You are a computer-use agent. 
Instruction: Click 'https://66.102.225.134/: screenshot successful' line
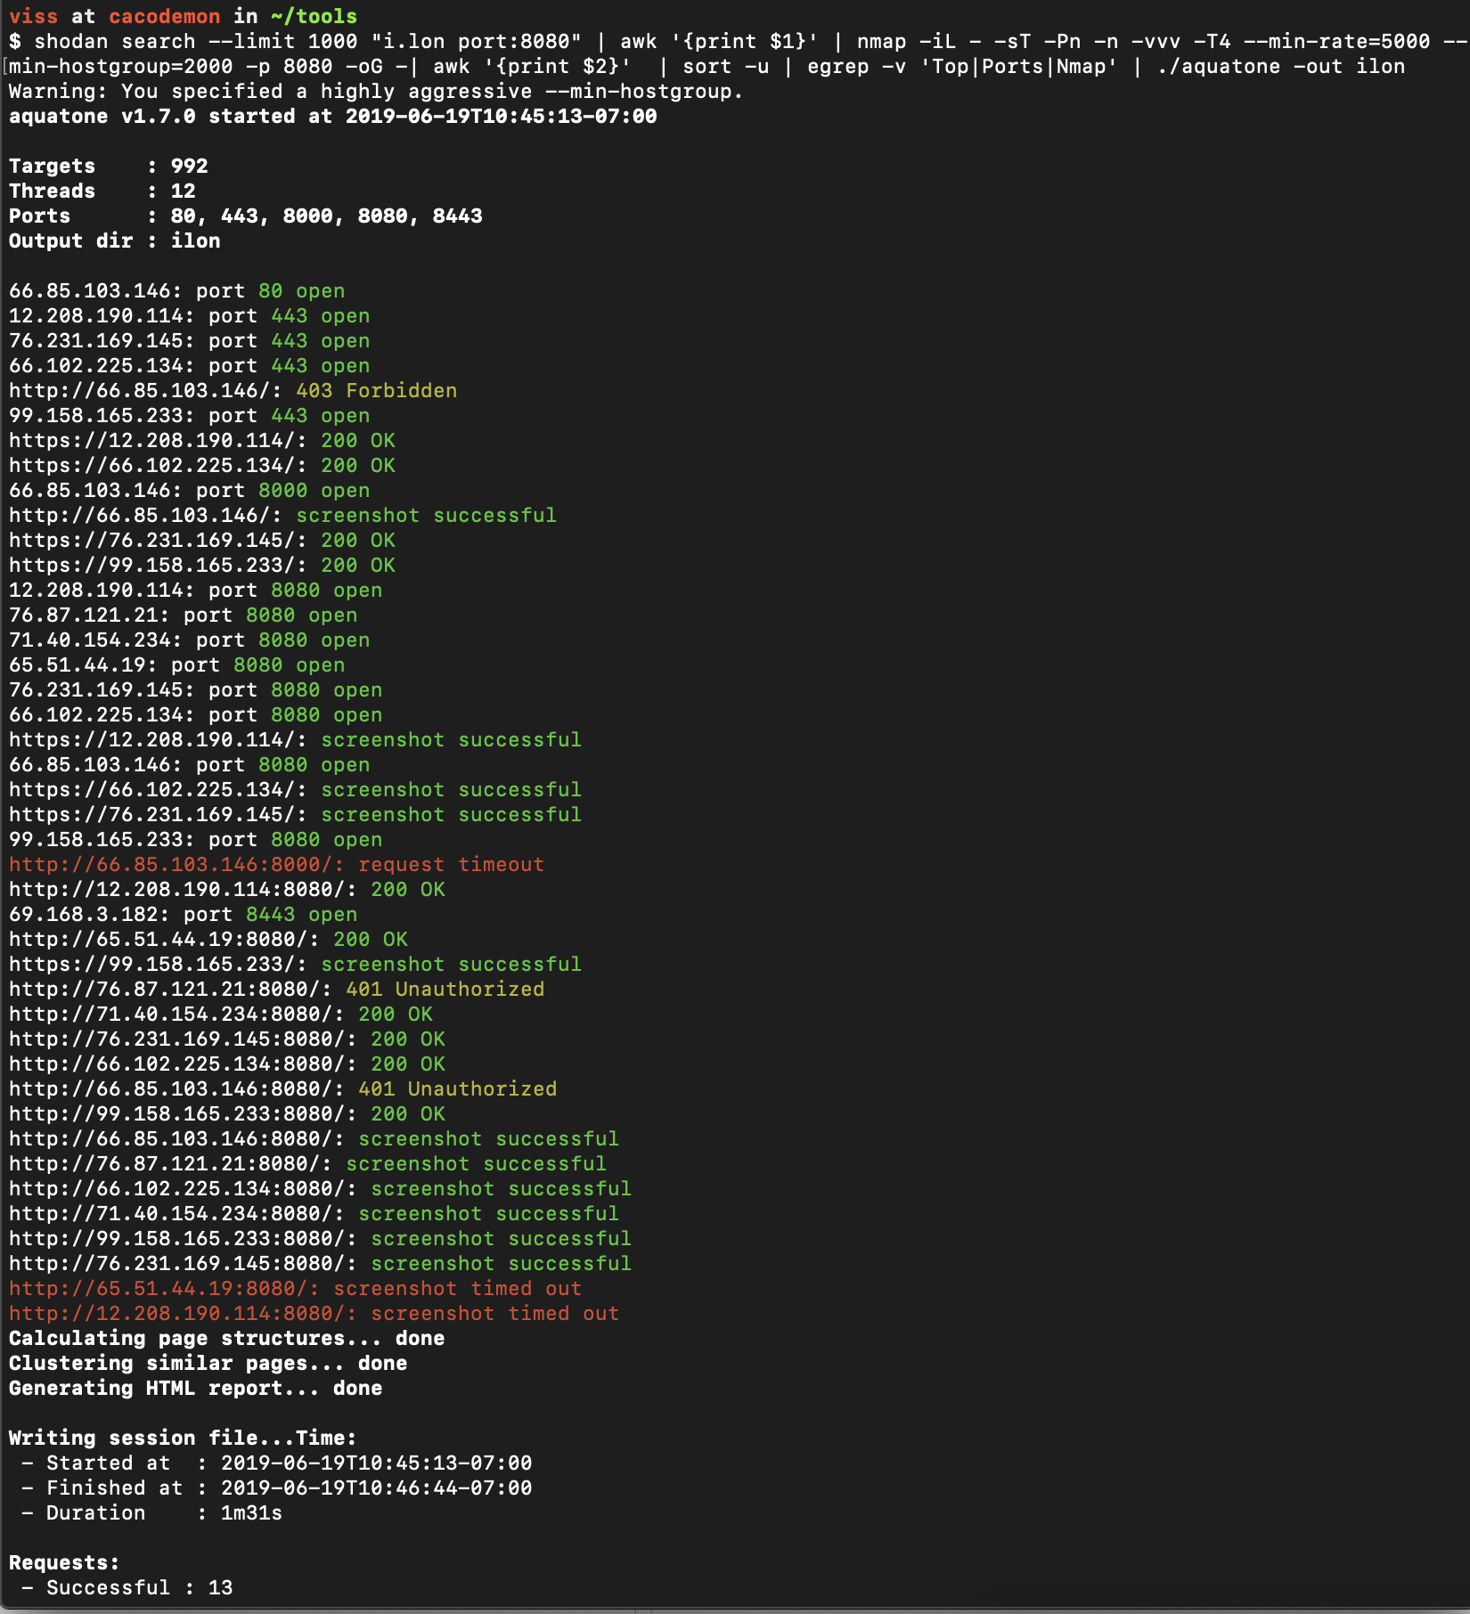click(296, 789)
